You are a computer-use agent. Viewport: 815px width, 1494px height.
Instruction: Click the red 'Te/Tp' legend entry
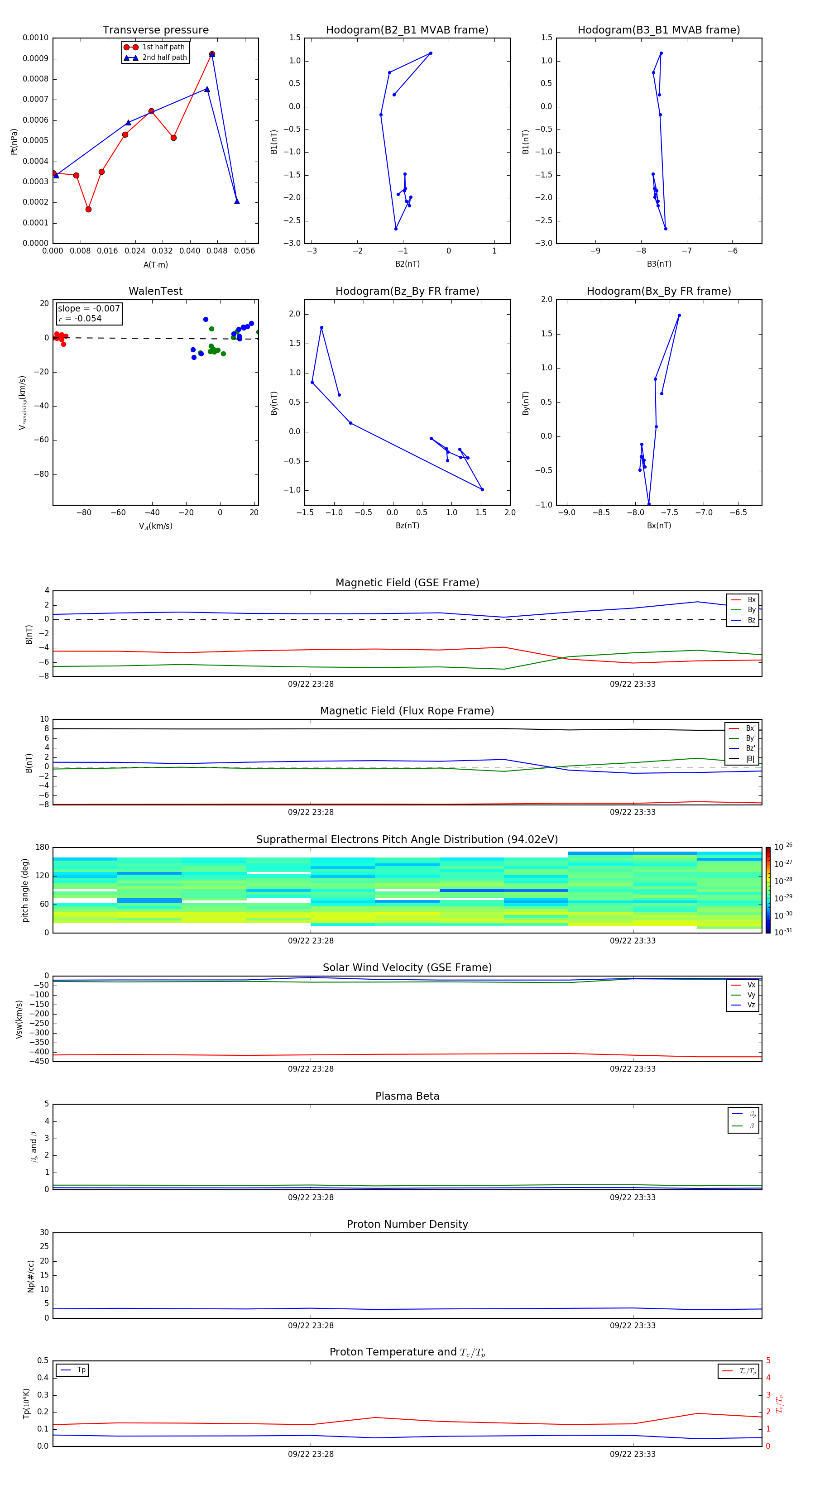[x=748, y=1372]
